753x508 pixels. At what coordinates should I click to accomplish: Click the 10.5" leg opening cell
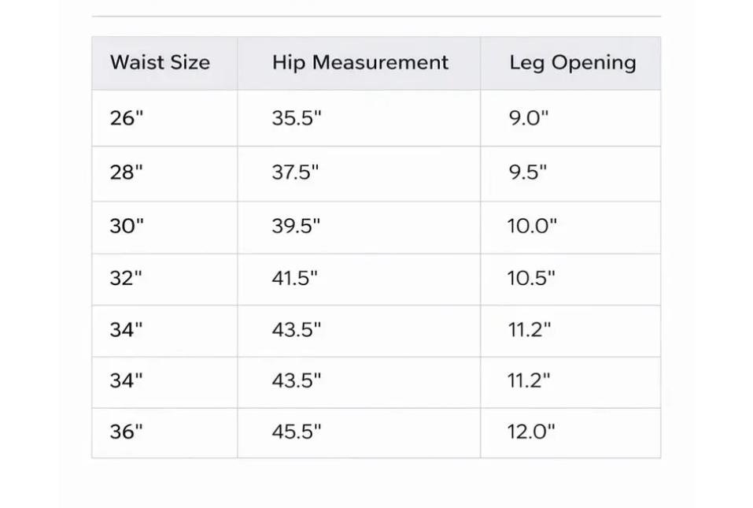click(570, 280)
